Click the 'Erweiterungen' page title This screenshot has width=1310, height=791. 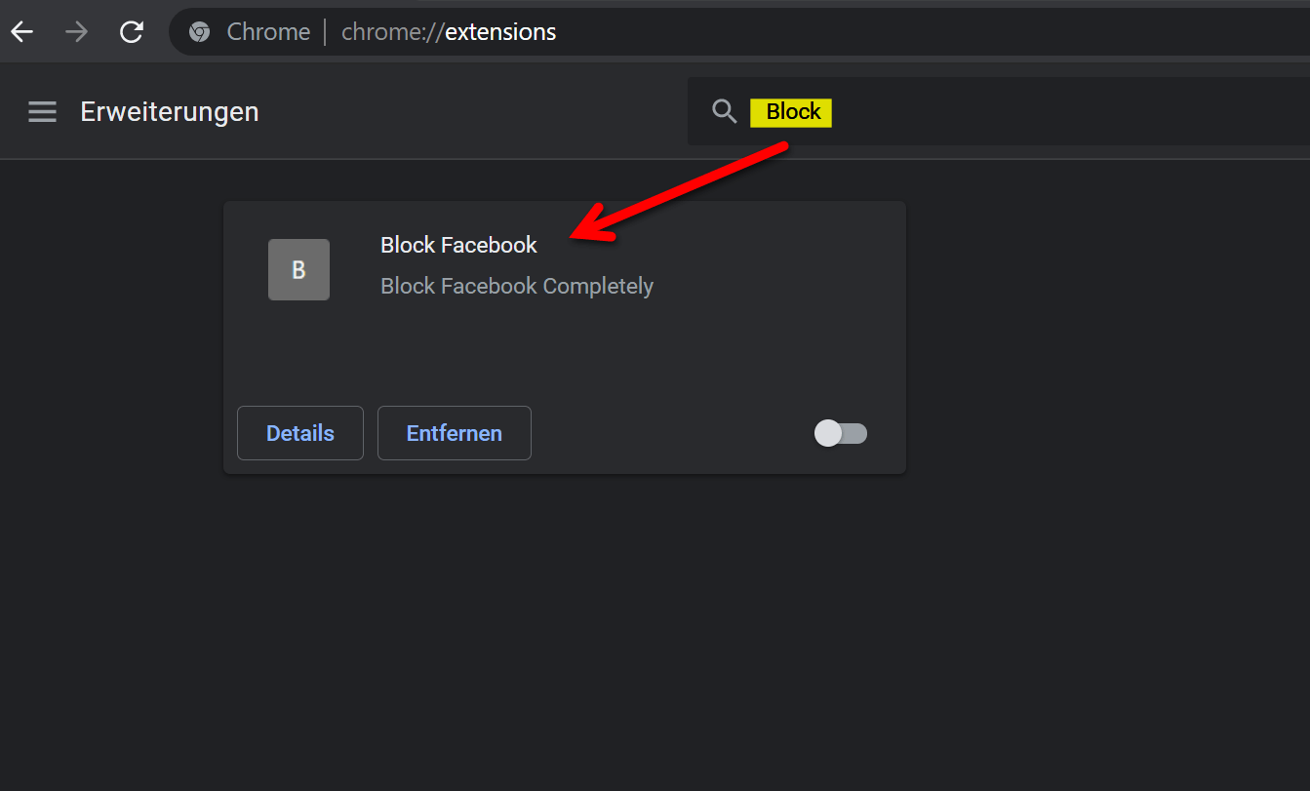tap(170, 112)
